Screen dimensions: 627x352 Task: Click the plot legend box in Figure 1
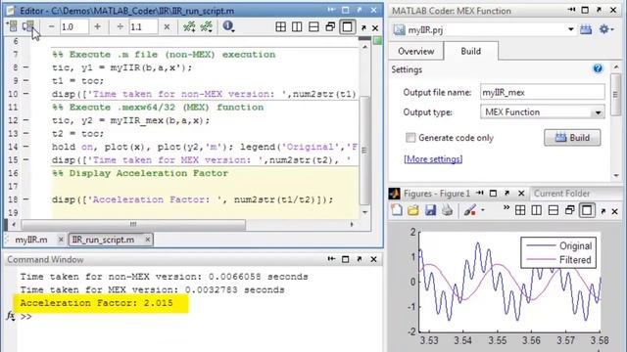click(558, 252)
